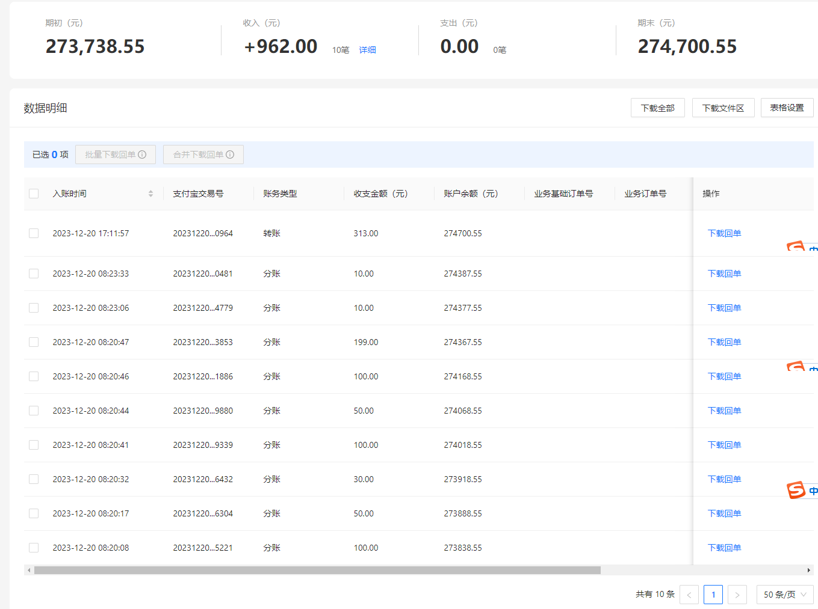The height and width of the screenshot is (609, 818).
Task: Go to the previous page arrow
Action: tap(689, 595)
